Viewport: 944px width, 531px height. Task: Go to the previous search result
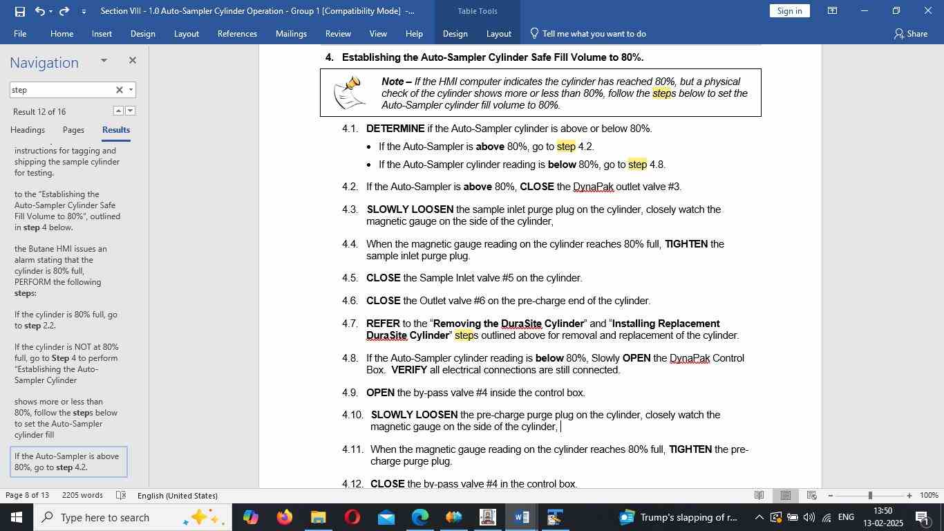(118, 111)
